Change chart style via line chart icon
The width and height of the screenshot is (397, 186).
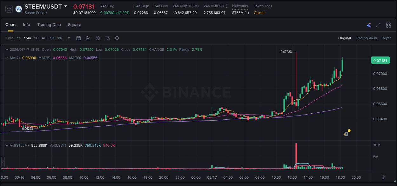(x=88, y=38)
